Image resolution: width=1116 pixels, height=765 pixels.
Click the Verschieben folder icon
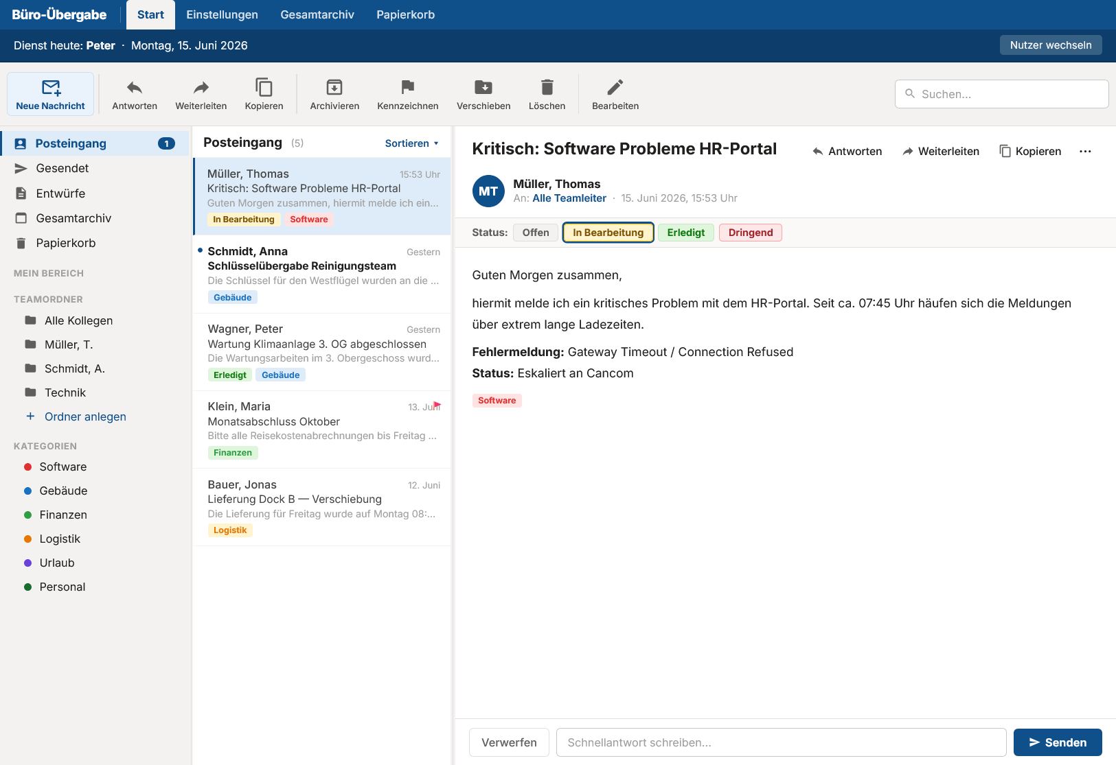(483, 87)
